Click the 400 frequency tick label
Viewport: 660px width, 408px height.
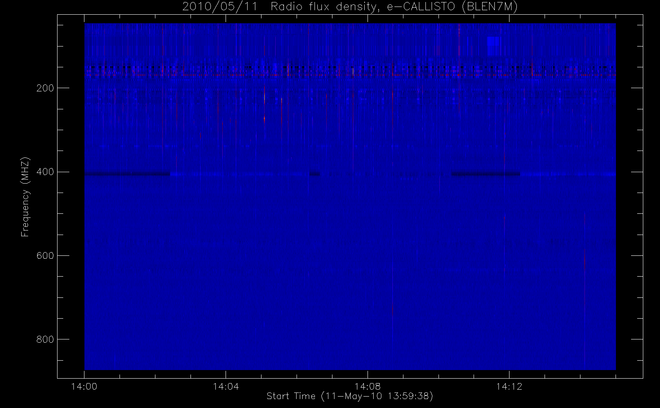pos(45,172)
